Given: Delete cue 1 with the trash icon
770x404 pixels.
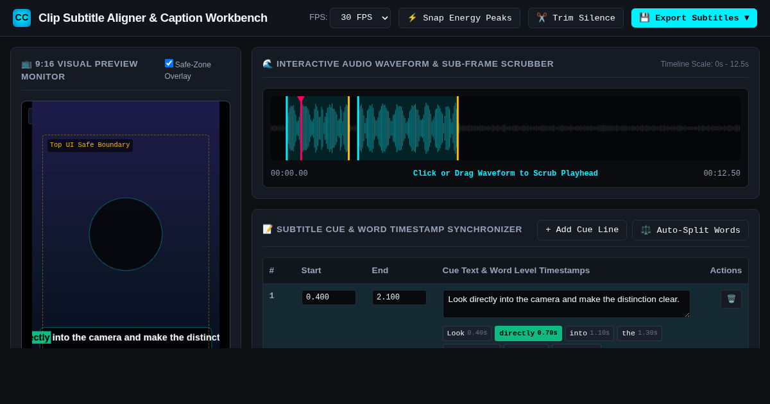Looking at the screenshot, I should coord(731,299).
